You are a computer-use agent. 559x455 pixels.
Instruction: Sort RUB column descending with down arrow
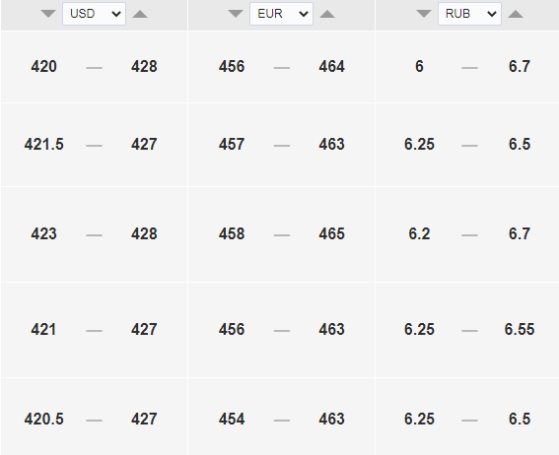click(424, 14)
